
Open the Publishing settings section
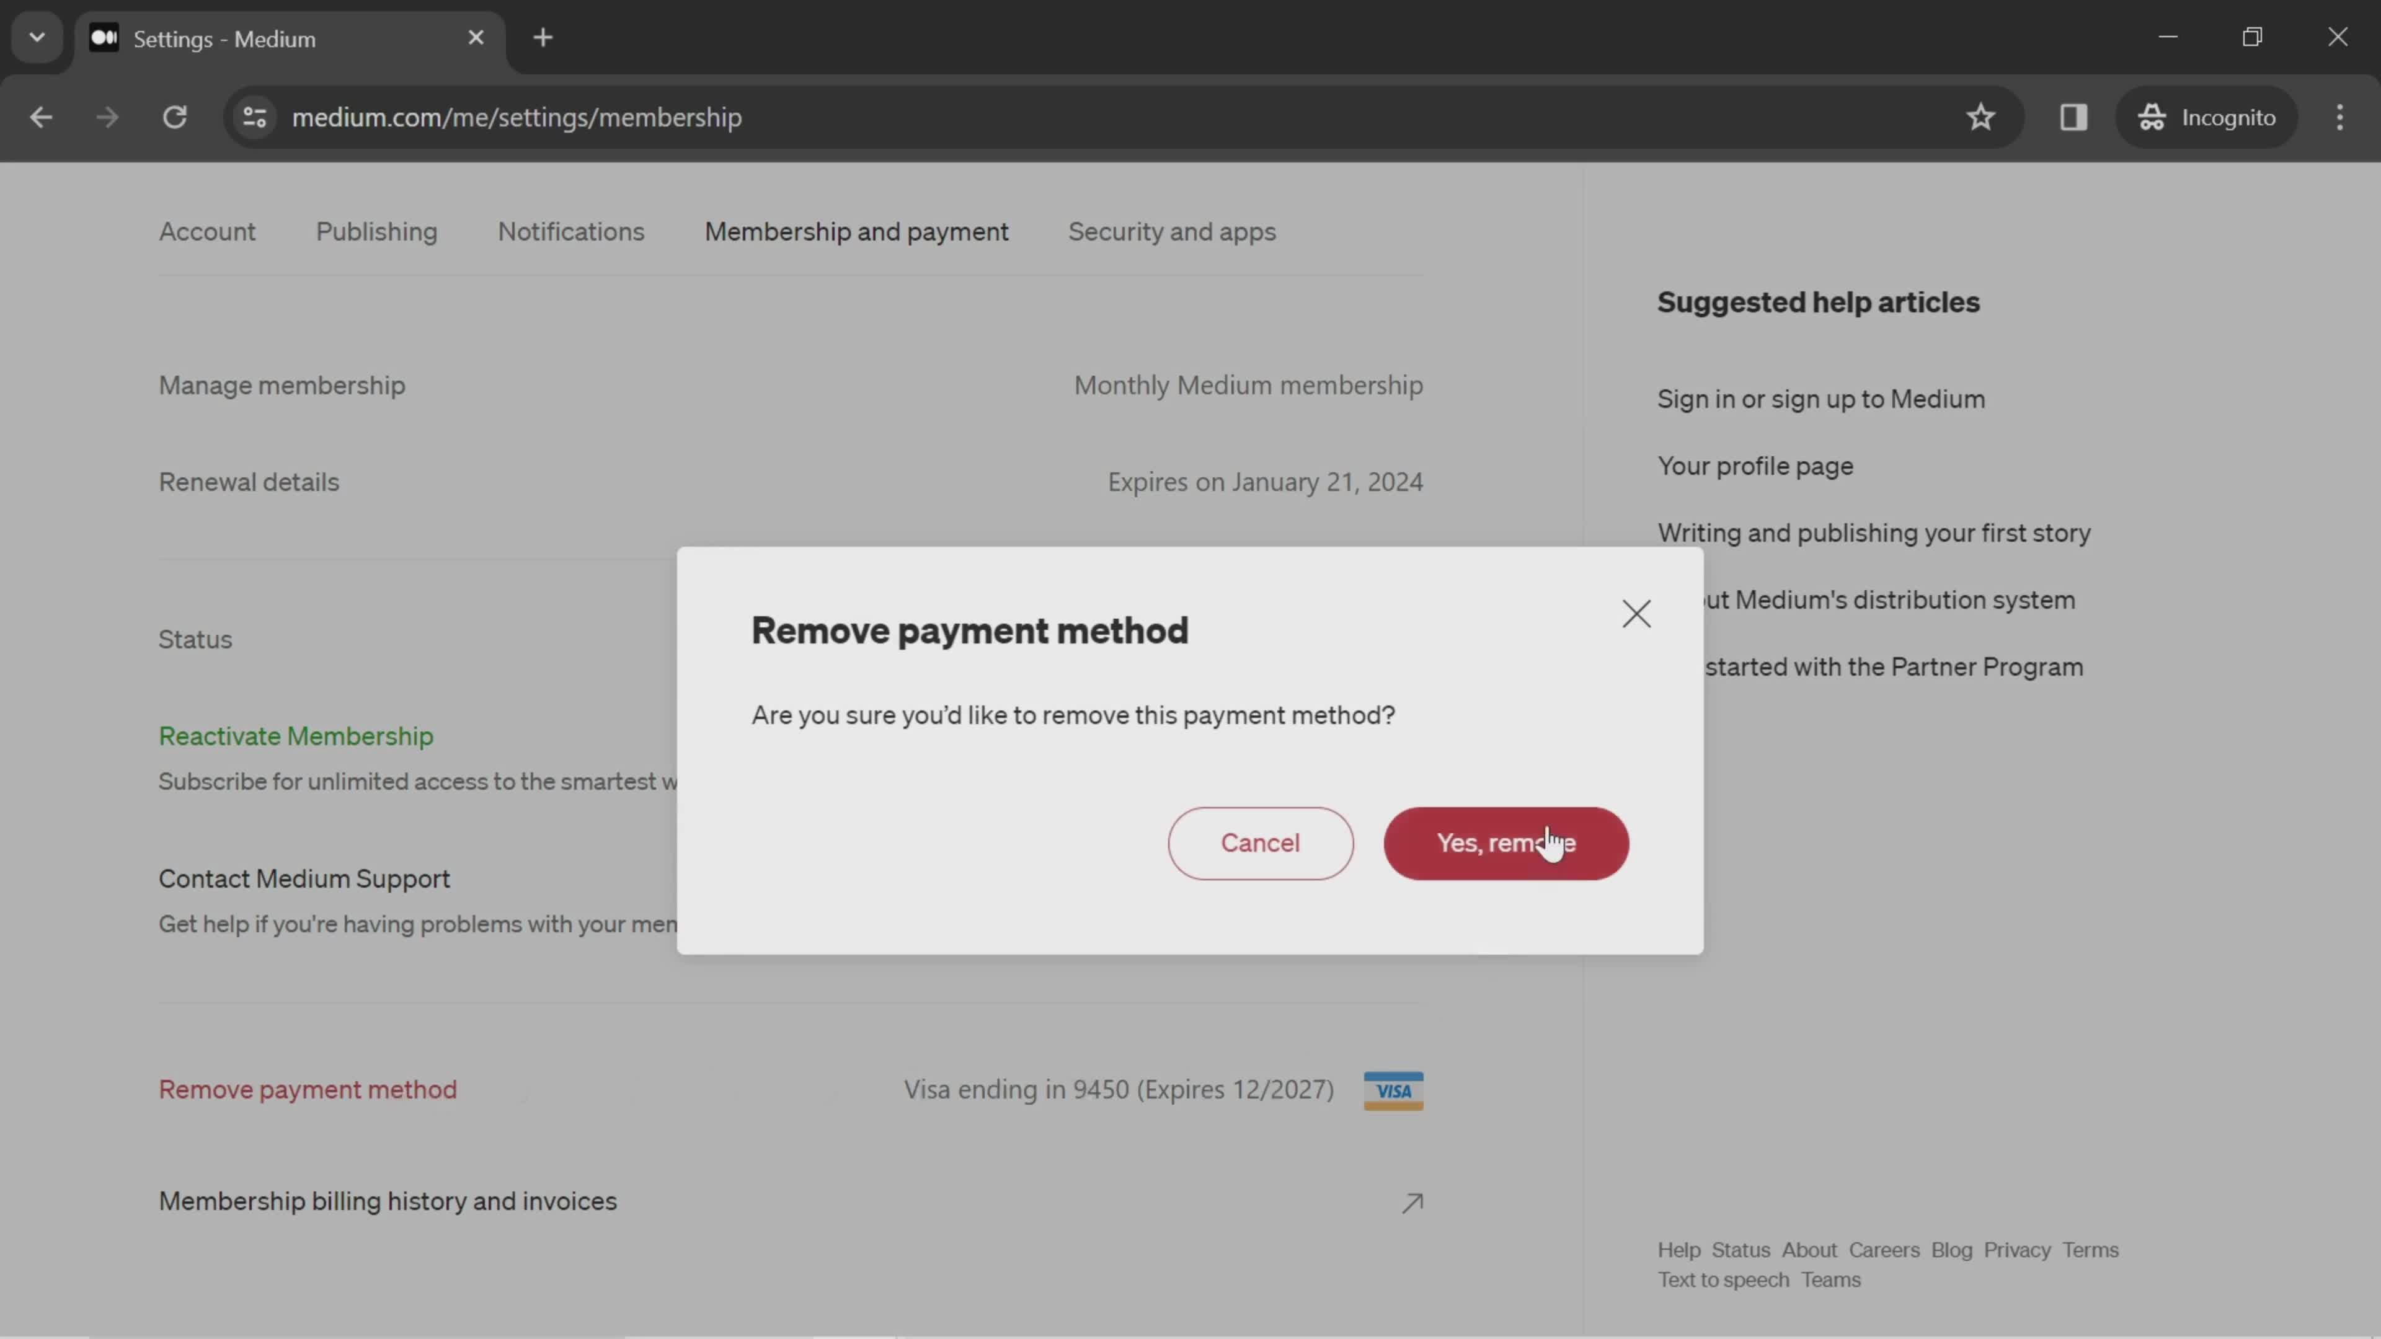(376, 231)
